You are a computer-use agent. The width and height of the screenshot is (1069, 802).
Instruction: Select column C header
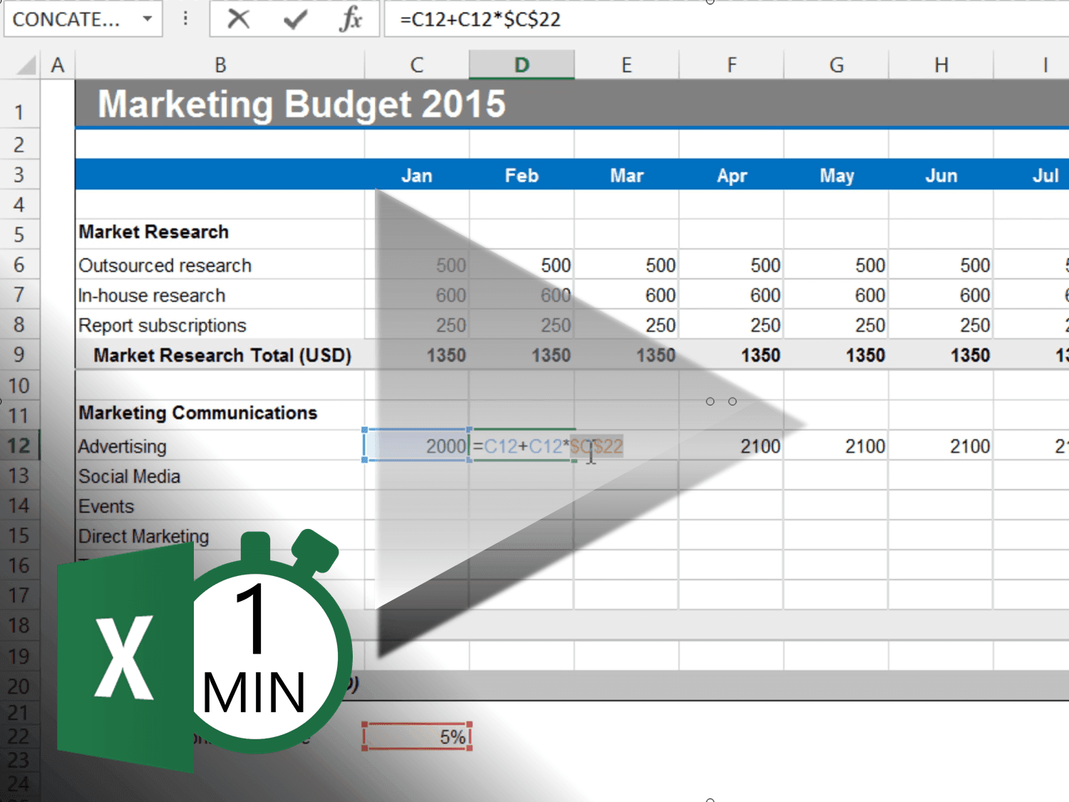417,66
